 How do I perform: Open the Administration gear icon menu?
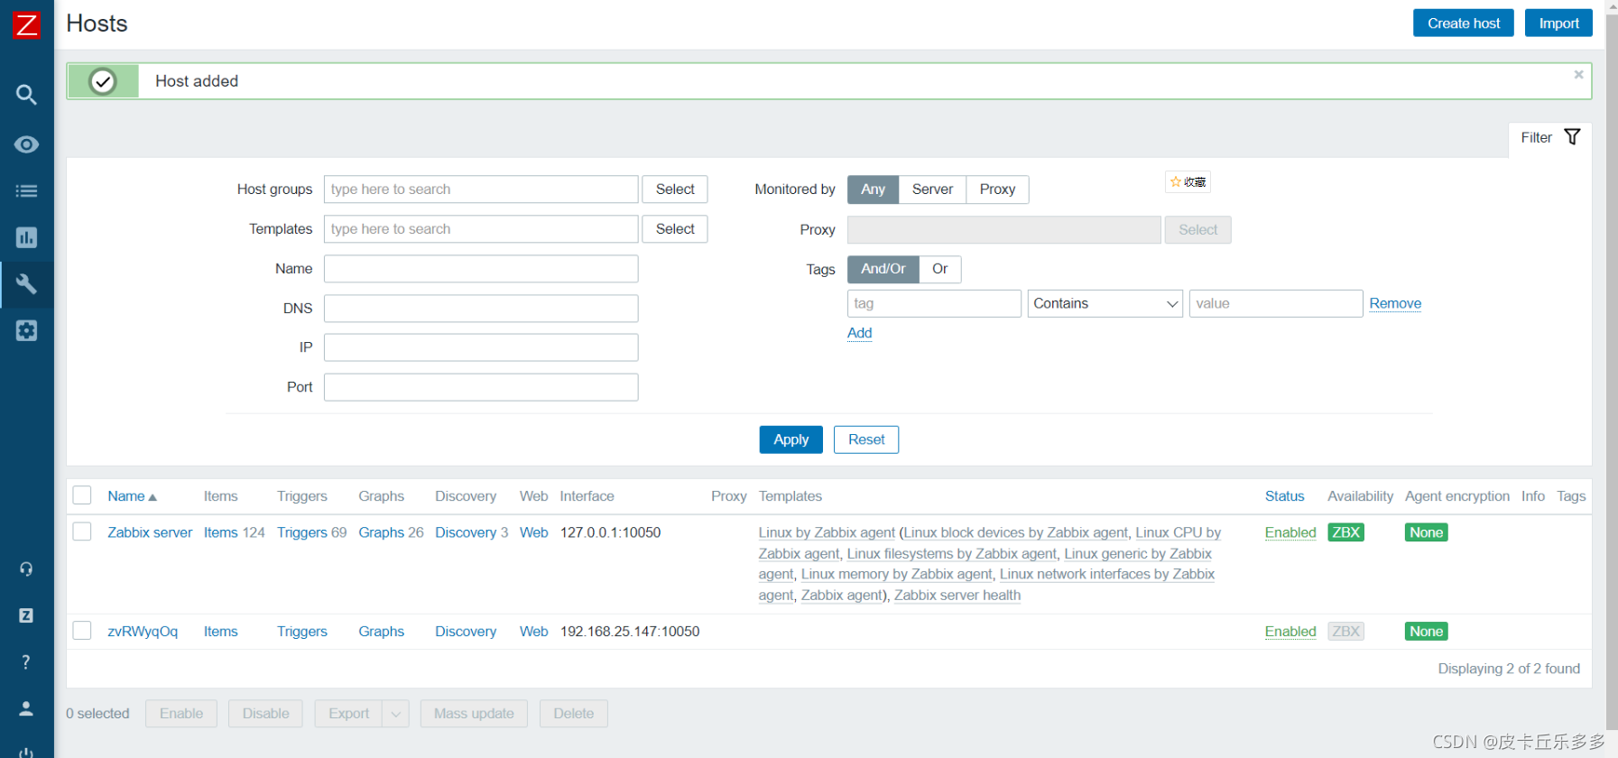click(26, 330)
